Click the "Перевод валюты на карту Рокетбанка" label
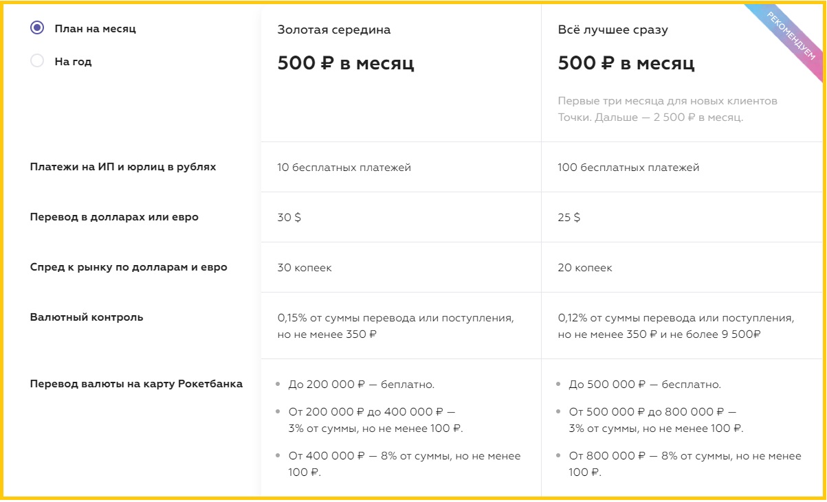This screenshot has width=827, height=502. 136,384
